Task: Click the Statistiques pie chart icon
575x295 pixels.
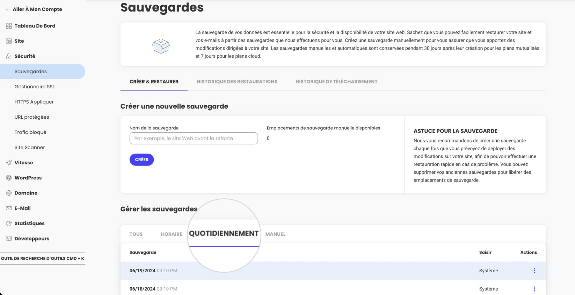Action: [x=9, y=223]
